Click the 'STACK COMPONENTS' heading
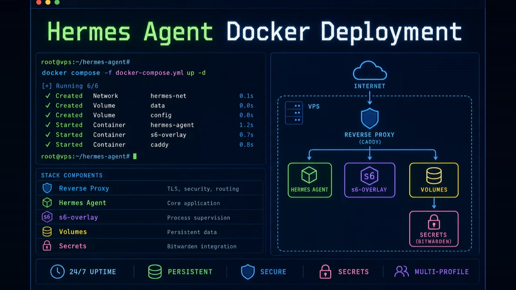Viewport: 516px width, 290px height. click(x=72, y=175)
